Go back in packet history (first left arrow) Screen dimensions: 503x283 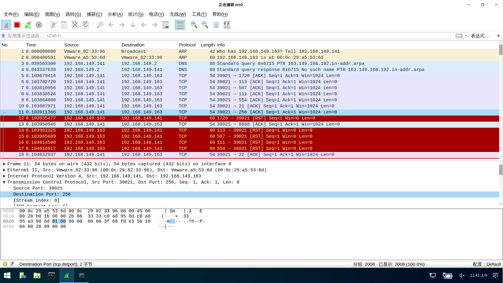(111, 25)
